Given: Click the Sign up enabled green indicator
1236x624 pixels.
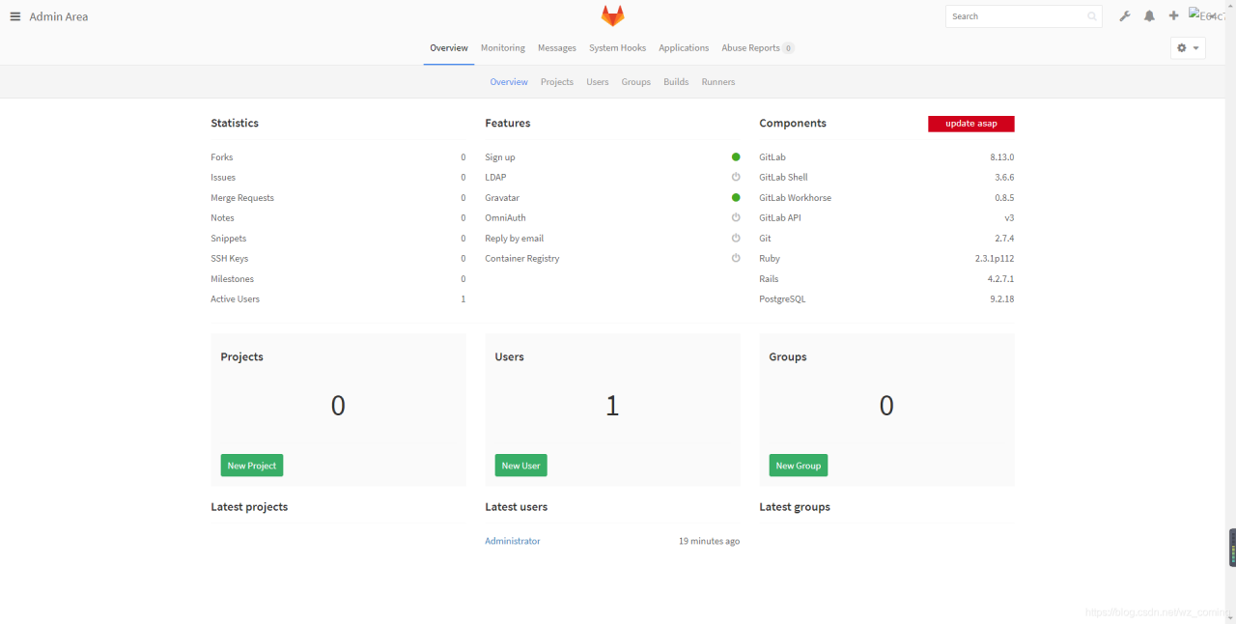Looking at the screenshot, I should [x=736, y=156].
